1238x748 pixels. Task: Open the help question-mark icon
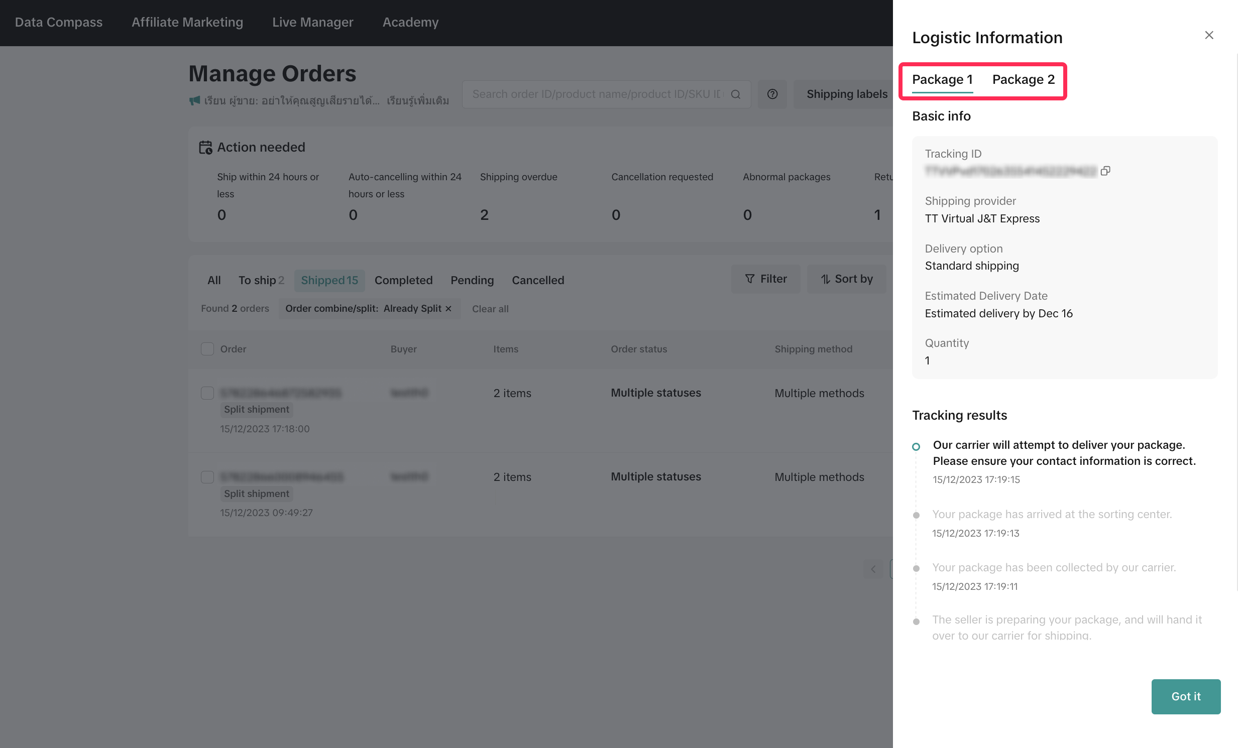(x=772, y=94)
